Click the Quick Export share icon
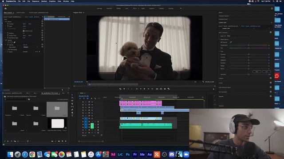Viewport: 284px width, 159px height. pos(272,8)
